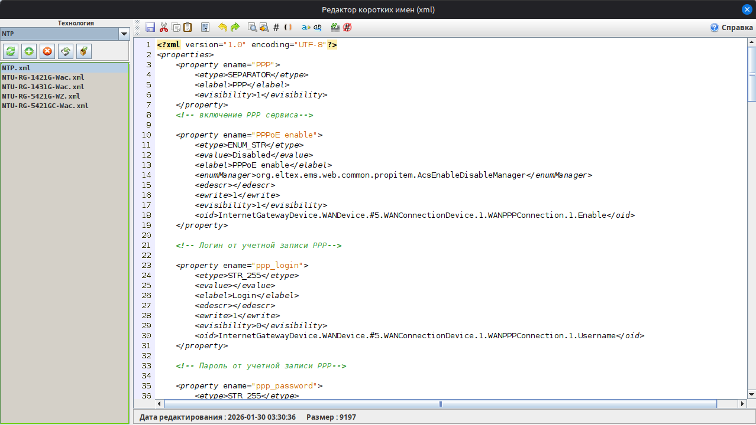Click the scissors Cut icon
This screenshot has width=756, height=425.
(x=164, y=27)
